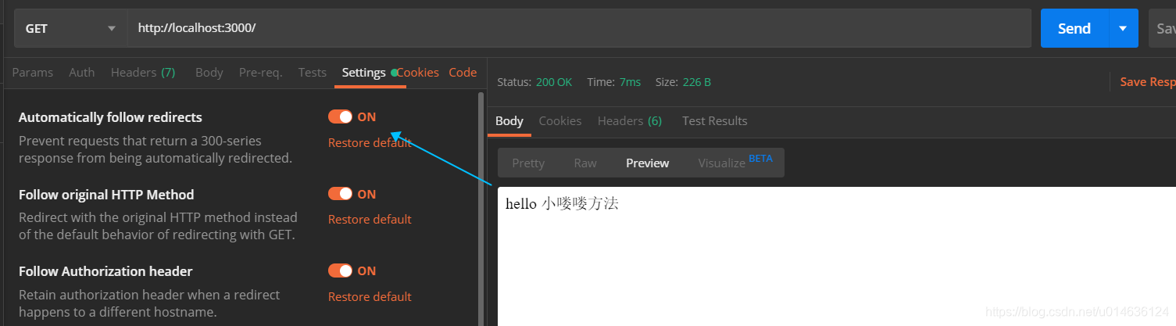Open the Test Results tab
Viewport: 1176px width, 326px height.
click(x=715, y=121)
